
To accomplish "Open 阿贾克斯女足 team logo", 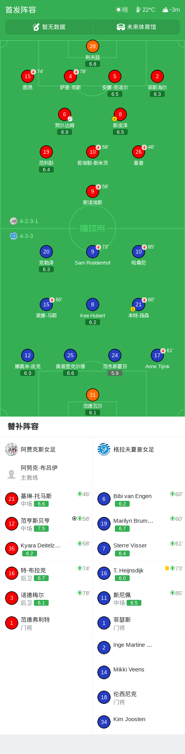I will [x=11, y=449].
